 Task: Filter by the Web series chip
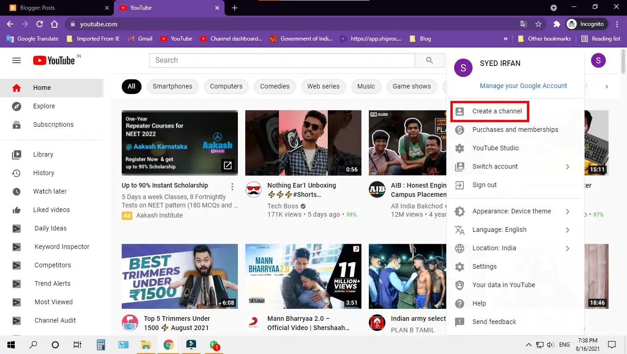[323, 87]
